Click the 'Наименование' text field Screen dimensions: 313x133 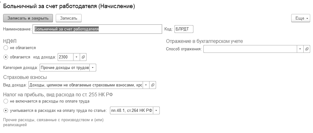pyautogui.click(x=97, y=29)
